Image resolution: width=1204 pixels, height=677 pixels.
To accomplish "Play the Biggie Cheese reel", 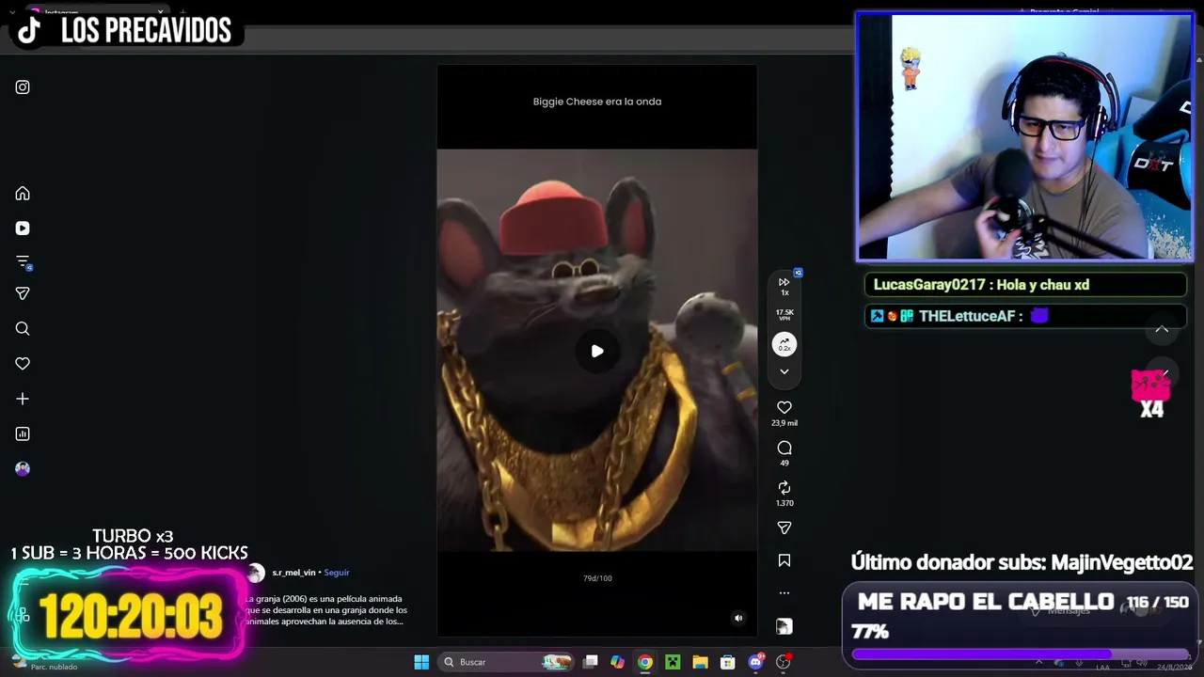I will click(x=597, y=351).
